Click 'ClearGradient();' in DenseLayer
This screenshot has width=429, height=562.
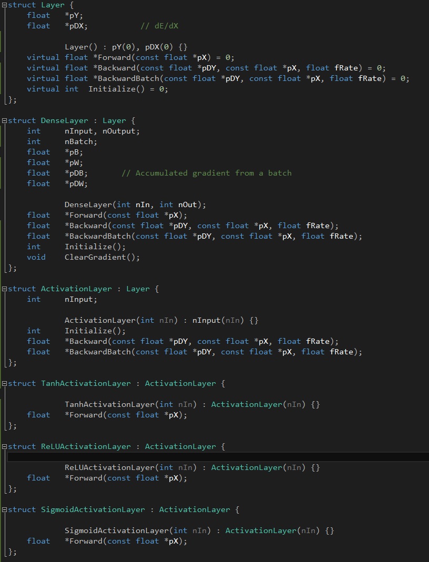tap(102, 257)
